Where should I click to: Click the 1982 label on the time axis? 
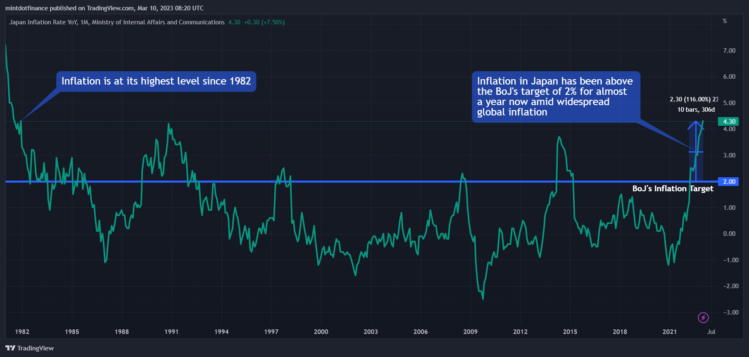22,332
